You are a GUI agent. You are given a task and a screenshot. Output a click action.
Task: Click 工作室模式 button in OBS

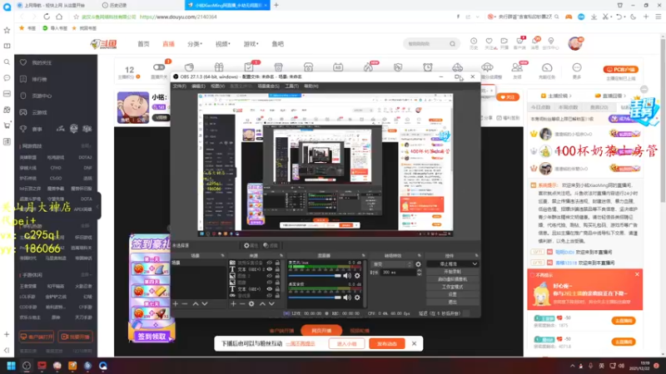point(453,287)
